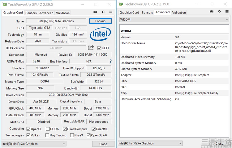Click the BIOS share/export arrow icon
The height and width of the screenshot is (148, 232).
pos(91,47)
